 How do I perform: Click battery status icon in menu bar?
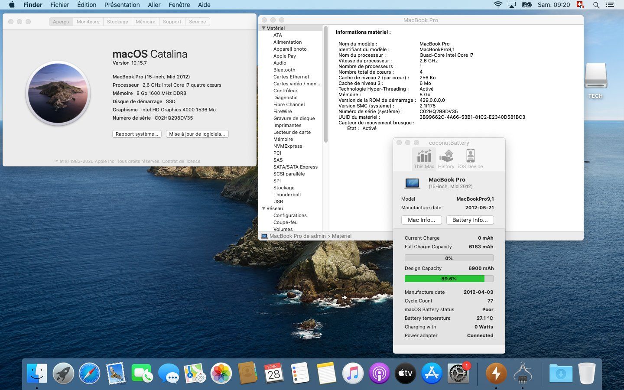pyautogui.click(x=527, y=5)
